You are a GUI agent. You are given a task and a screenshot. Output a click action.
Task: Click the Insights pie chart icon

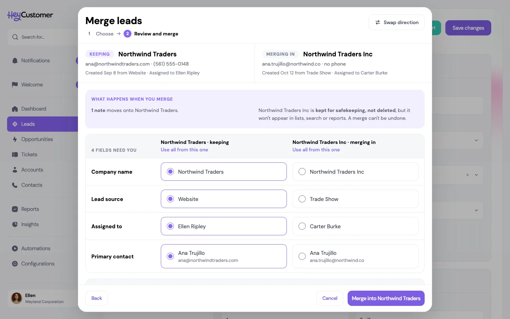[15, 224]
